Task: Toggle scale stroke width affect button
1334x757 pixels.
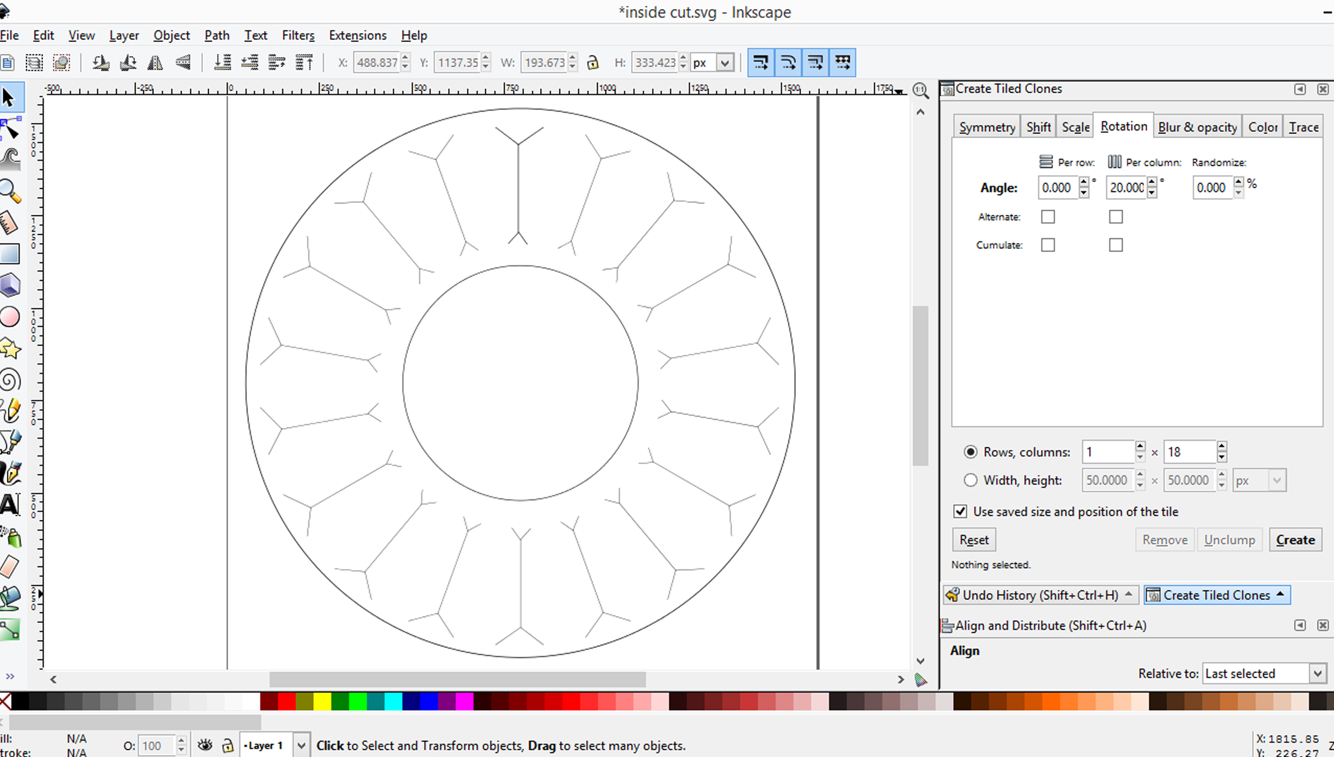Action: (761, 62)
